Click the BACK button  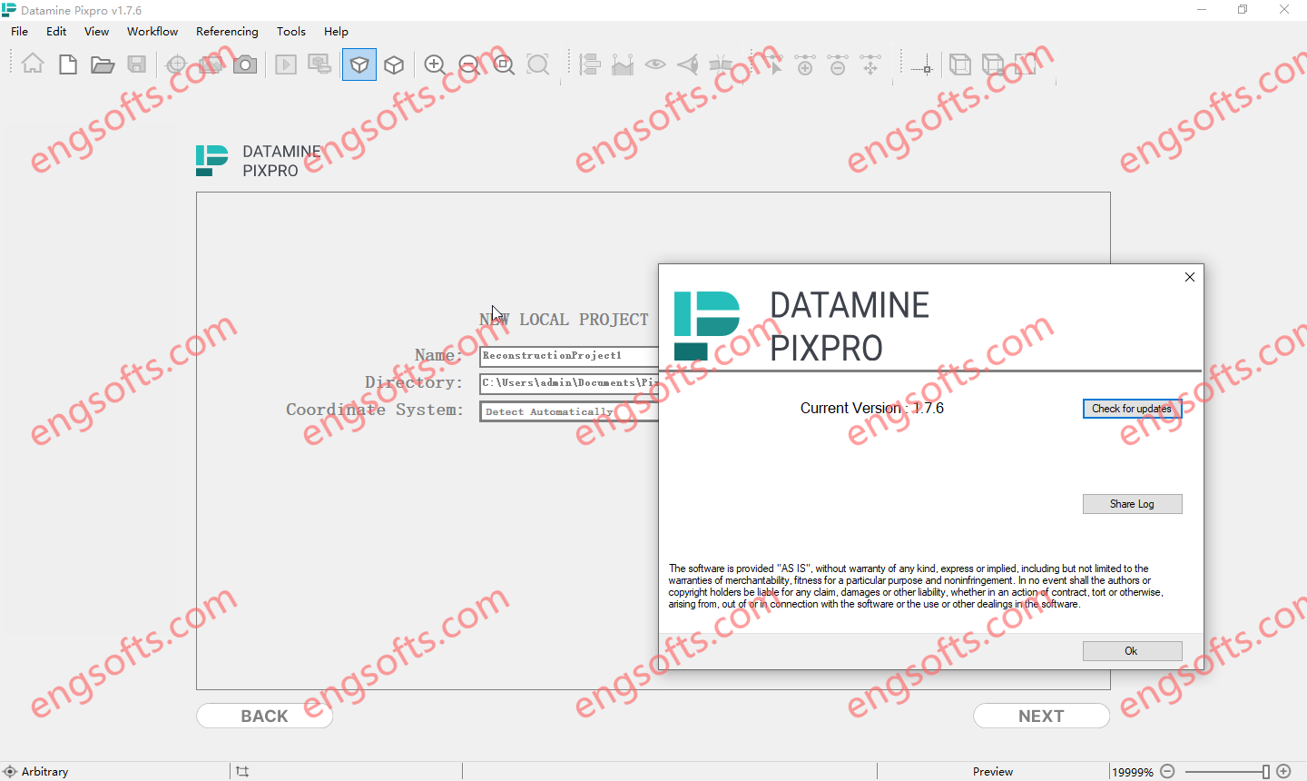tap(264, 716)
